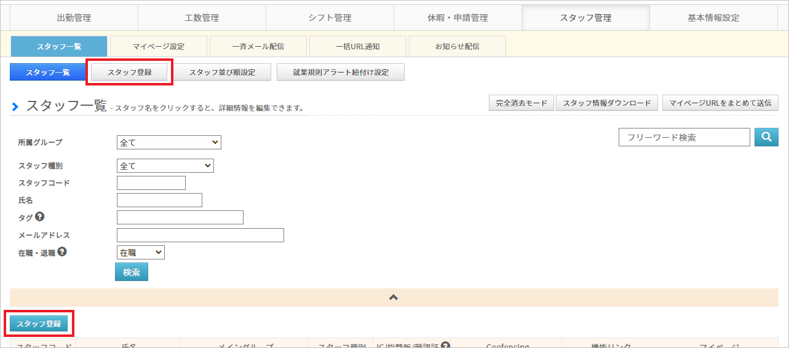Select the スタッフ管理 main tab
Image resolution: width=789 pixels, height=348 pixels.
pyautogui.click(x=585, y=18)
